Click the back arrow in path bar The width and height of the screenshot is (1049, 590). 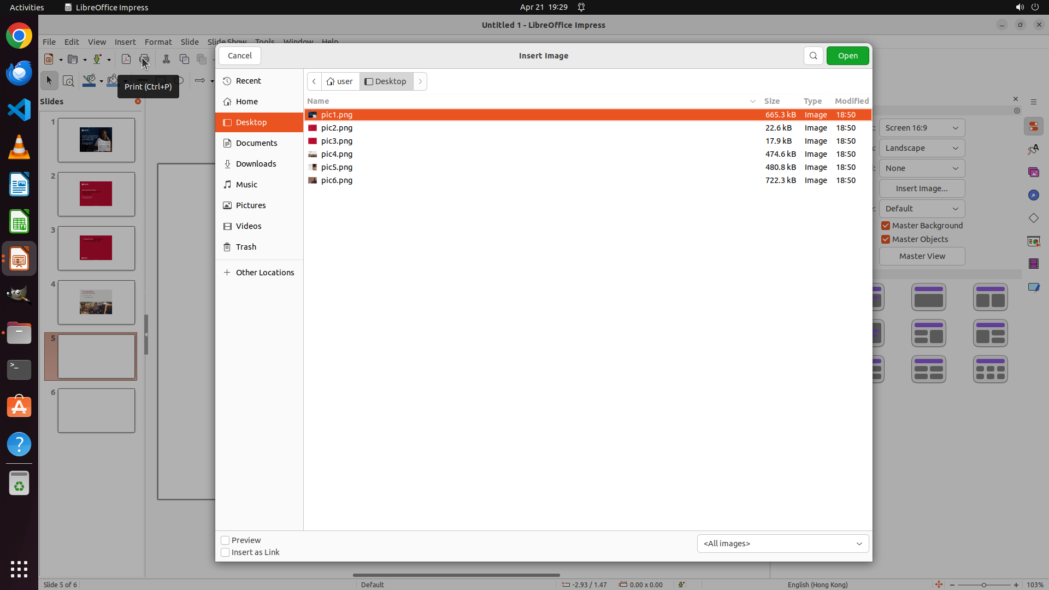(x=314, y=81)
